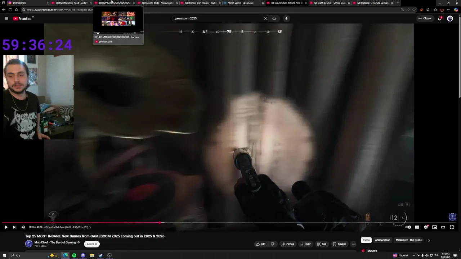This screenshot has width=461, height=259.
Task: Switch to the Mad Max Fury Road tab
Action: pos(71,3)
